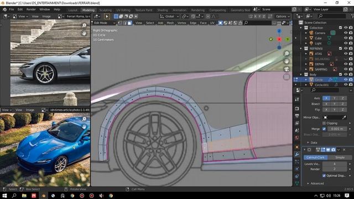This screenshot has height=199, width=354.
Task: Select Catmull-Clark subdivision type
Action: (315, 157)
